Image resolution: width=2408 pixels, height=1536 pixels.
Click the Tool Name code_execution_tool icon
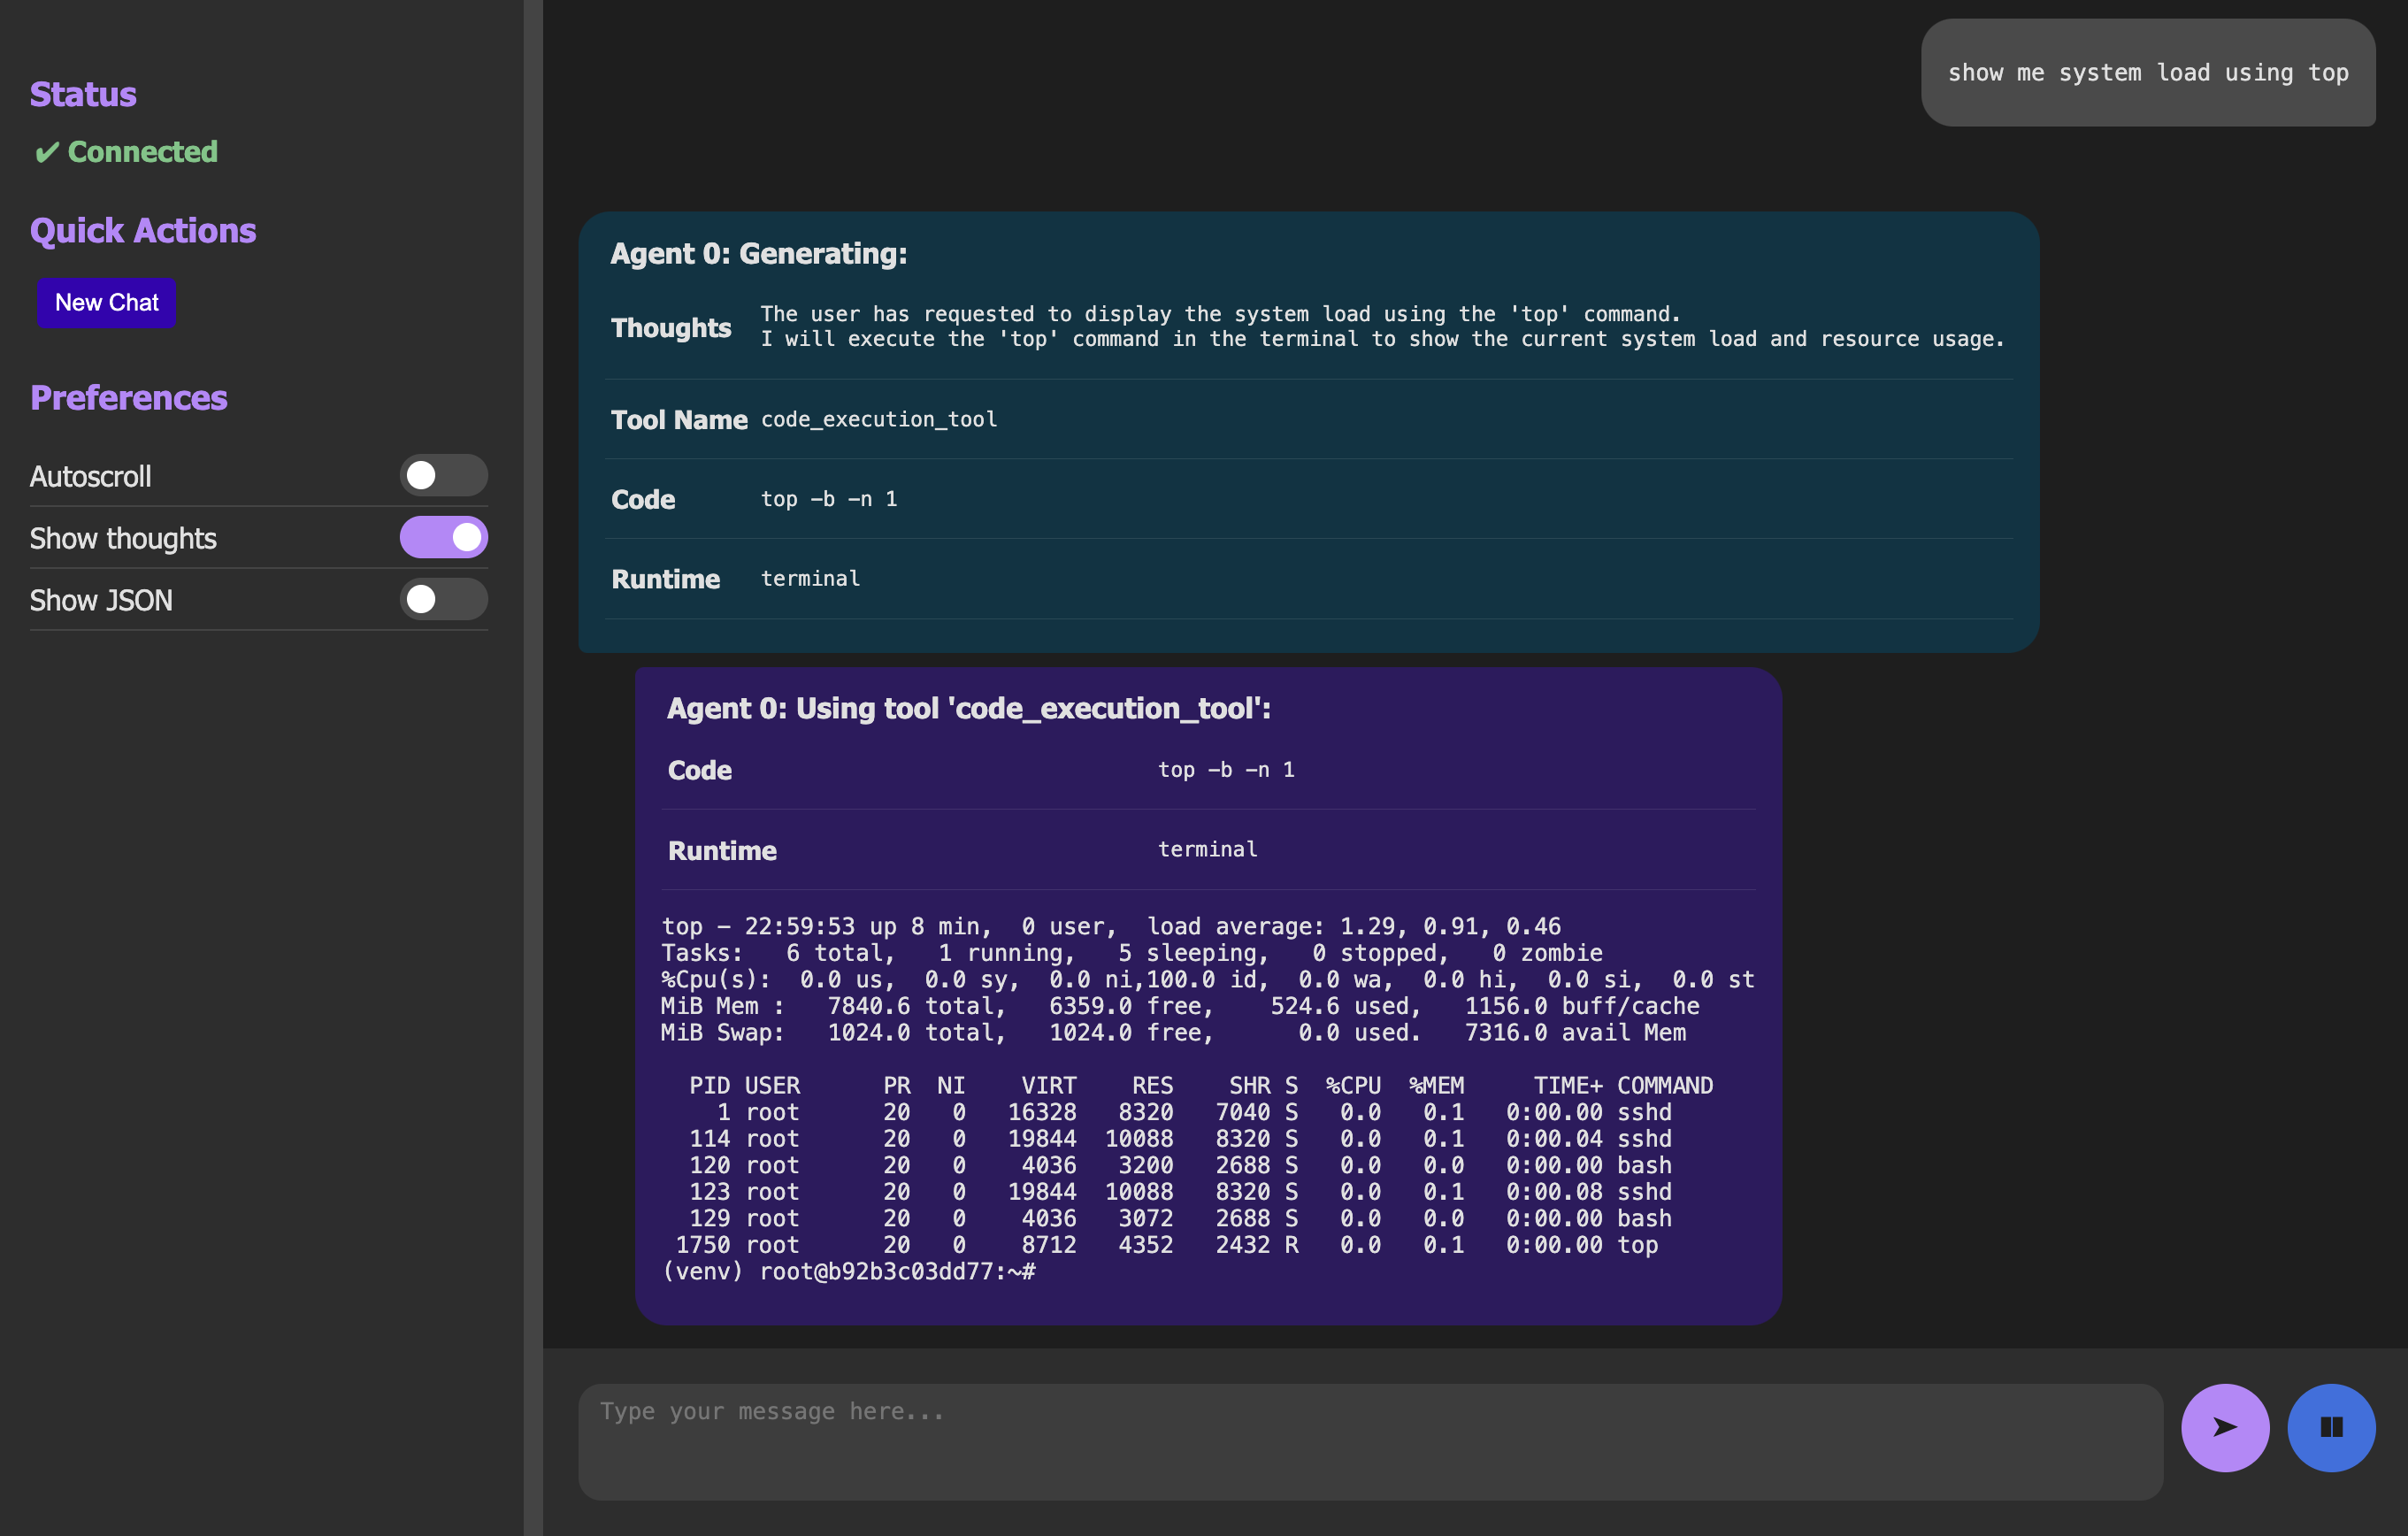(878, 418)
